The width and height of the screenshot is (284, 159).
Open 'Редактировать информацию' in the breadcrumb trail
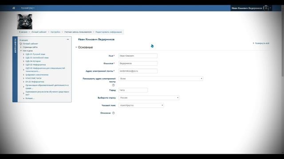tap(109, 32)
